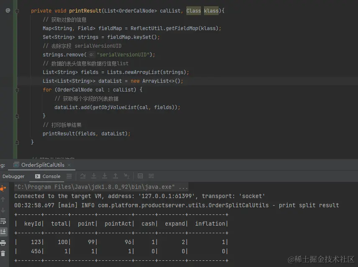Click the Evaluate Expression calculator icon
Screen dimensions: 358x267
140,176
